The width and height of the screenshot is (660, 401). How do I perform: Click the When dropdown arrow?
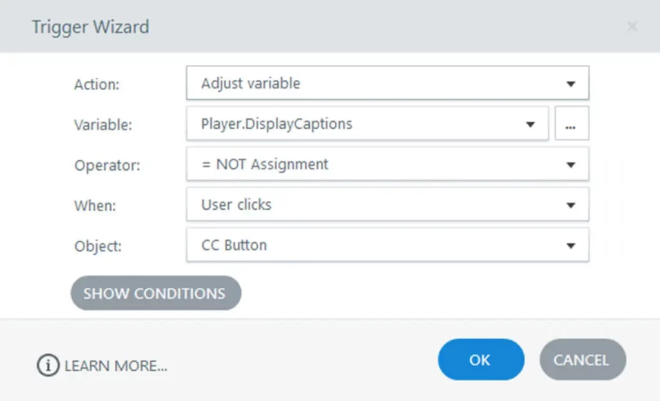coord(570,205)
